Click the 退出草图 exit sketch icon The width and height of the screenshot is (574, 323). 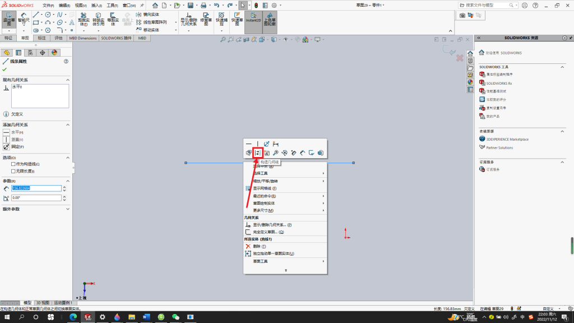9,19
